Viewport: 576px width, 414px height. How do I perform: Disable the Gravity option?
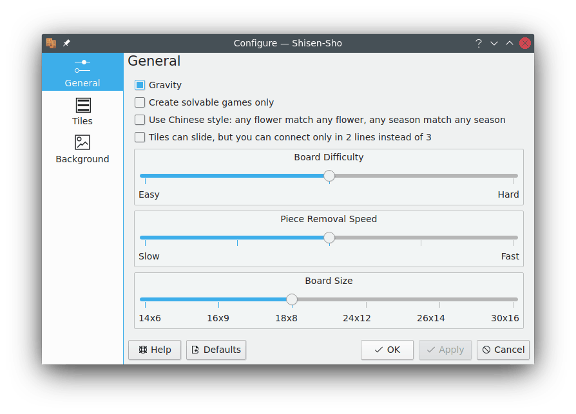[x=139, y=84]
